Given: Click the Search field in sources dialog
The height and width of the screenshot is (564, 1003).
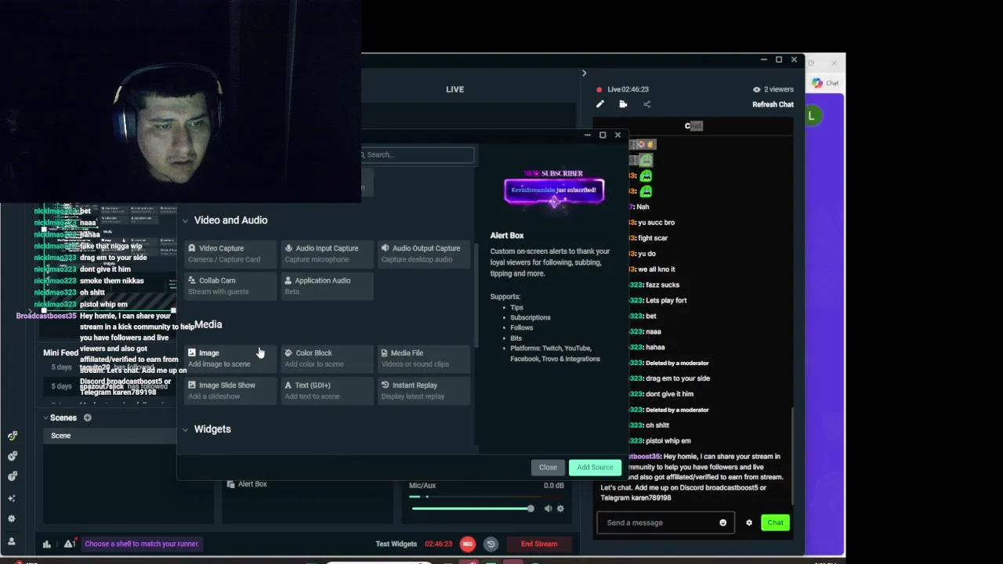Looking at the screenshot, I should point(417,154).
